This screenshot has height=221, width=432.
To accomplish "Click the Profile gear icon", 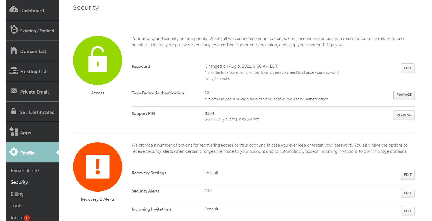I will tap(14, 152).
